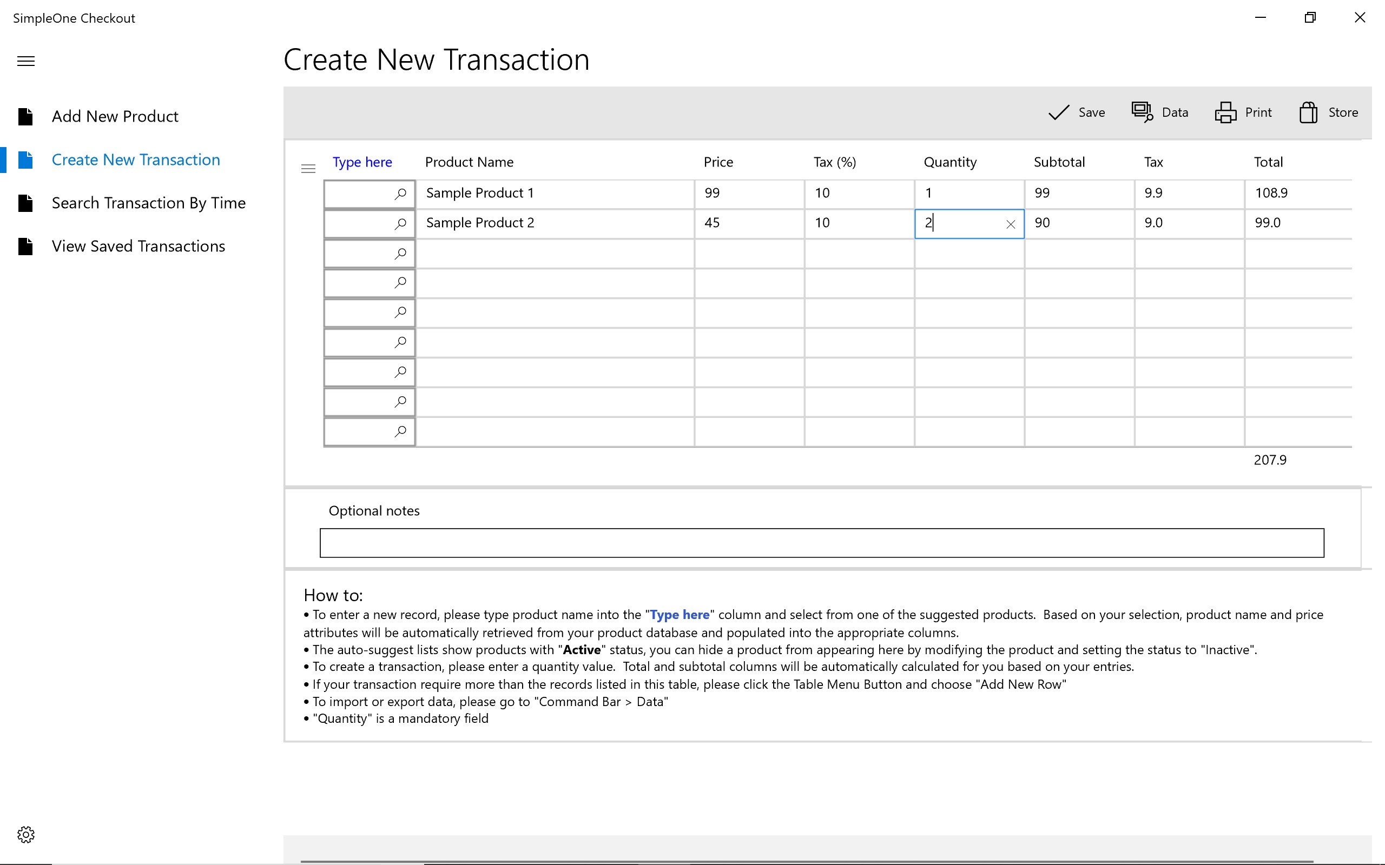Open the table menu button
The height and width of the screenshot is (865, 1385).
(308, 169)
